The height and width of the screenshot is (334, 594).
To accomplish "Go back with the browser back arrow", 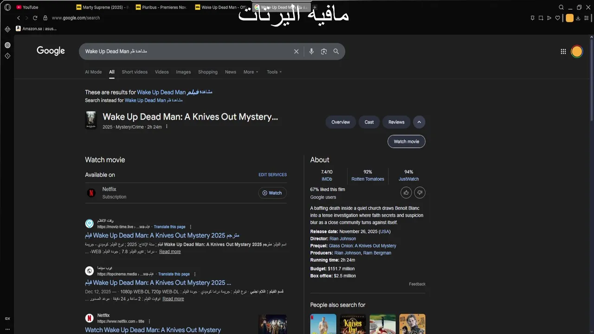I will tap(19, 18).
